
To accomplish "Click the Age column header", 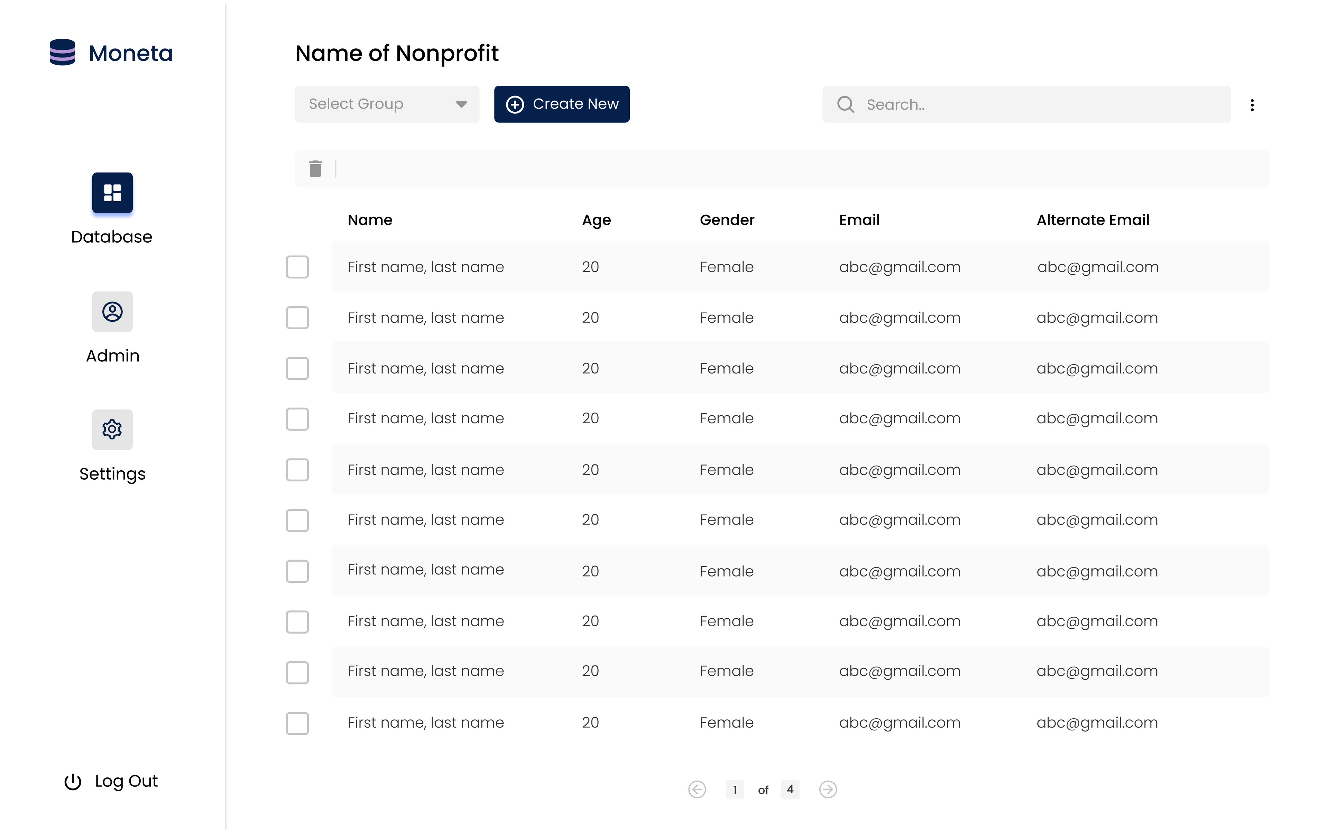I will click(x=597, y=221).
